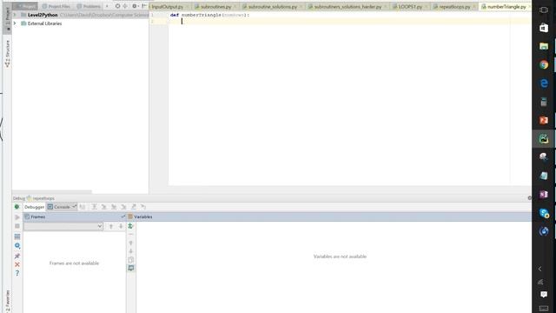Select the Project view tab

[x=25, y=6]
